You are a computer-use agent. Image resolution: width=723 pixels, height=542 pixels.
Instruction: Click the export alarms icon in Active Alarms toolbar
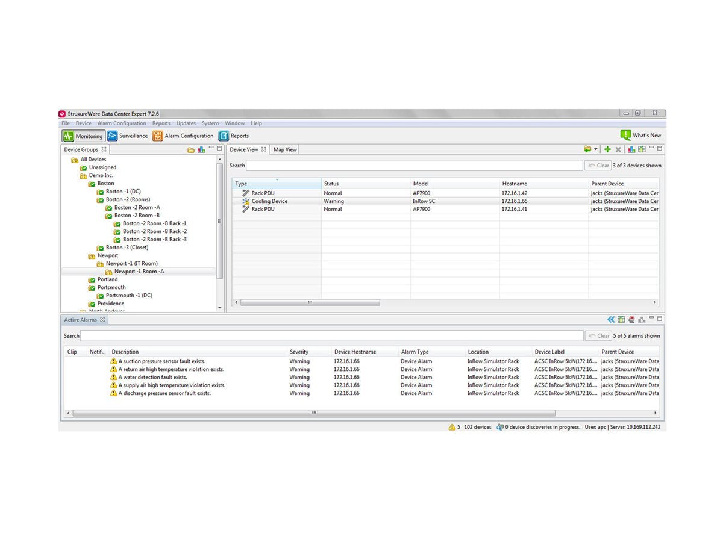[x=622, y=319]
